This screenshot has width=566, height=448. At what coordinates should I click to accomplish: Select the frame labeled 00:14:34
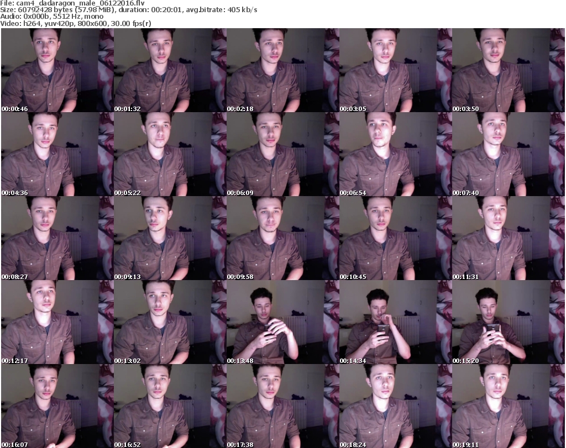tap(395, 322)
